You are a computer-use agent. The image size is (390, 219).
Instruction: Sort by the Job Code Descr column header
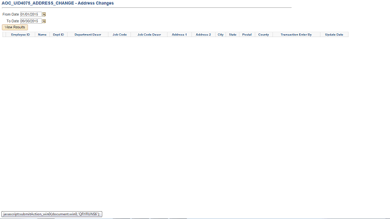(x=149, y=35)
